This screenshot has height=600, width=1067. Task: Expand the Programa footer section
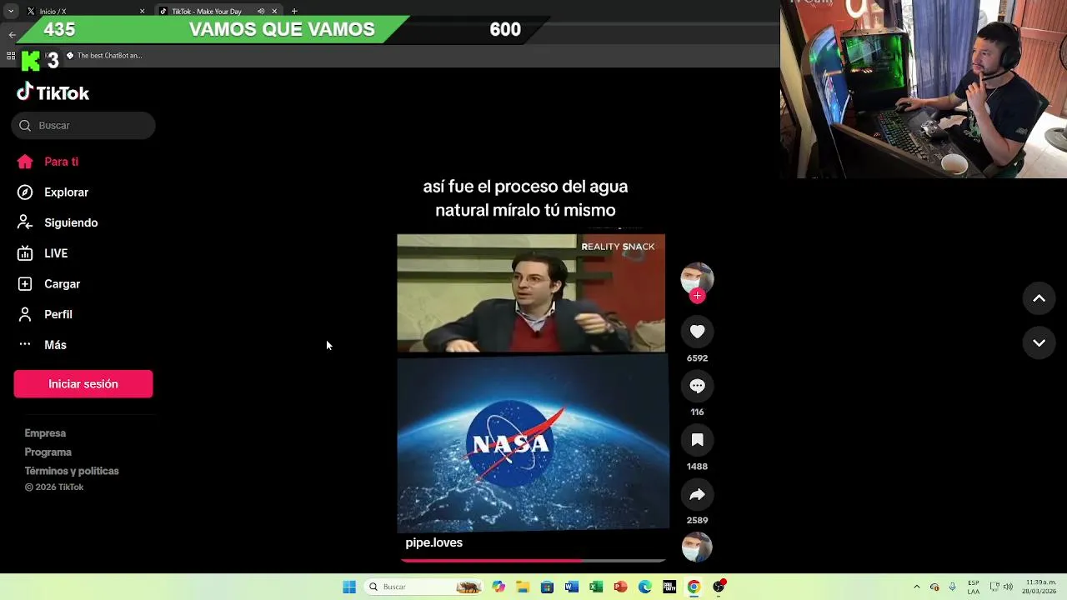48,452
